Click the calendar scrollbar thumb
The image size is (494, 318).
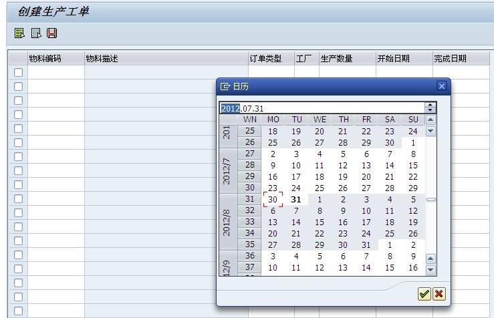[x=430, y=199]
